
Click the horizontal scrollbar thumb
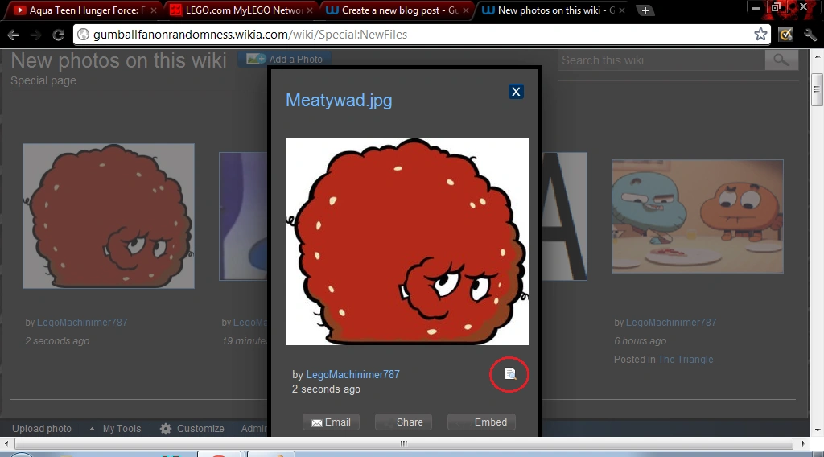coord(404,444)
